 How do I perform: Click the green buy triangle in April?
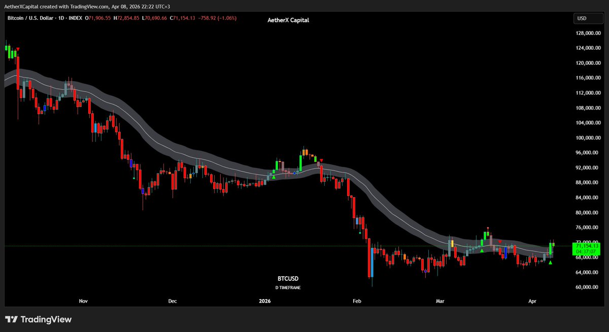pos(551,263)
